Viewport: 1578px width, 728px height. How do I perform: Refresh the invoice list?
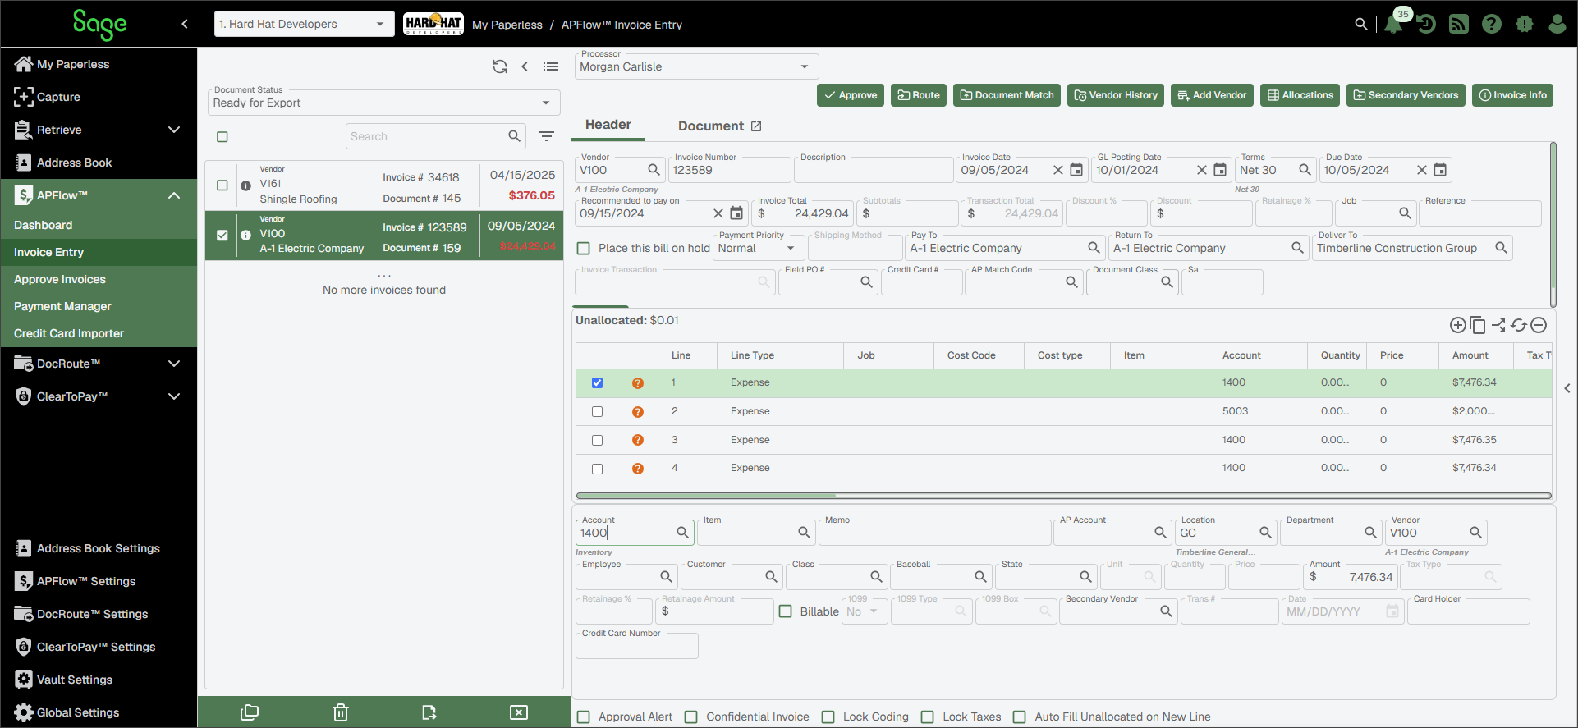(500, 66)
